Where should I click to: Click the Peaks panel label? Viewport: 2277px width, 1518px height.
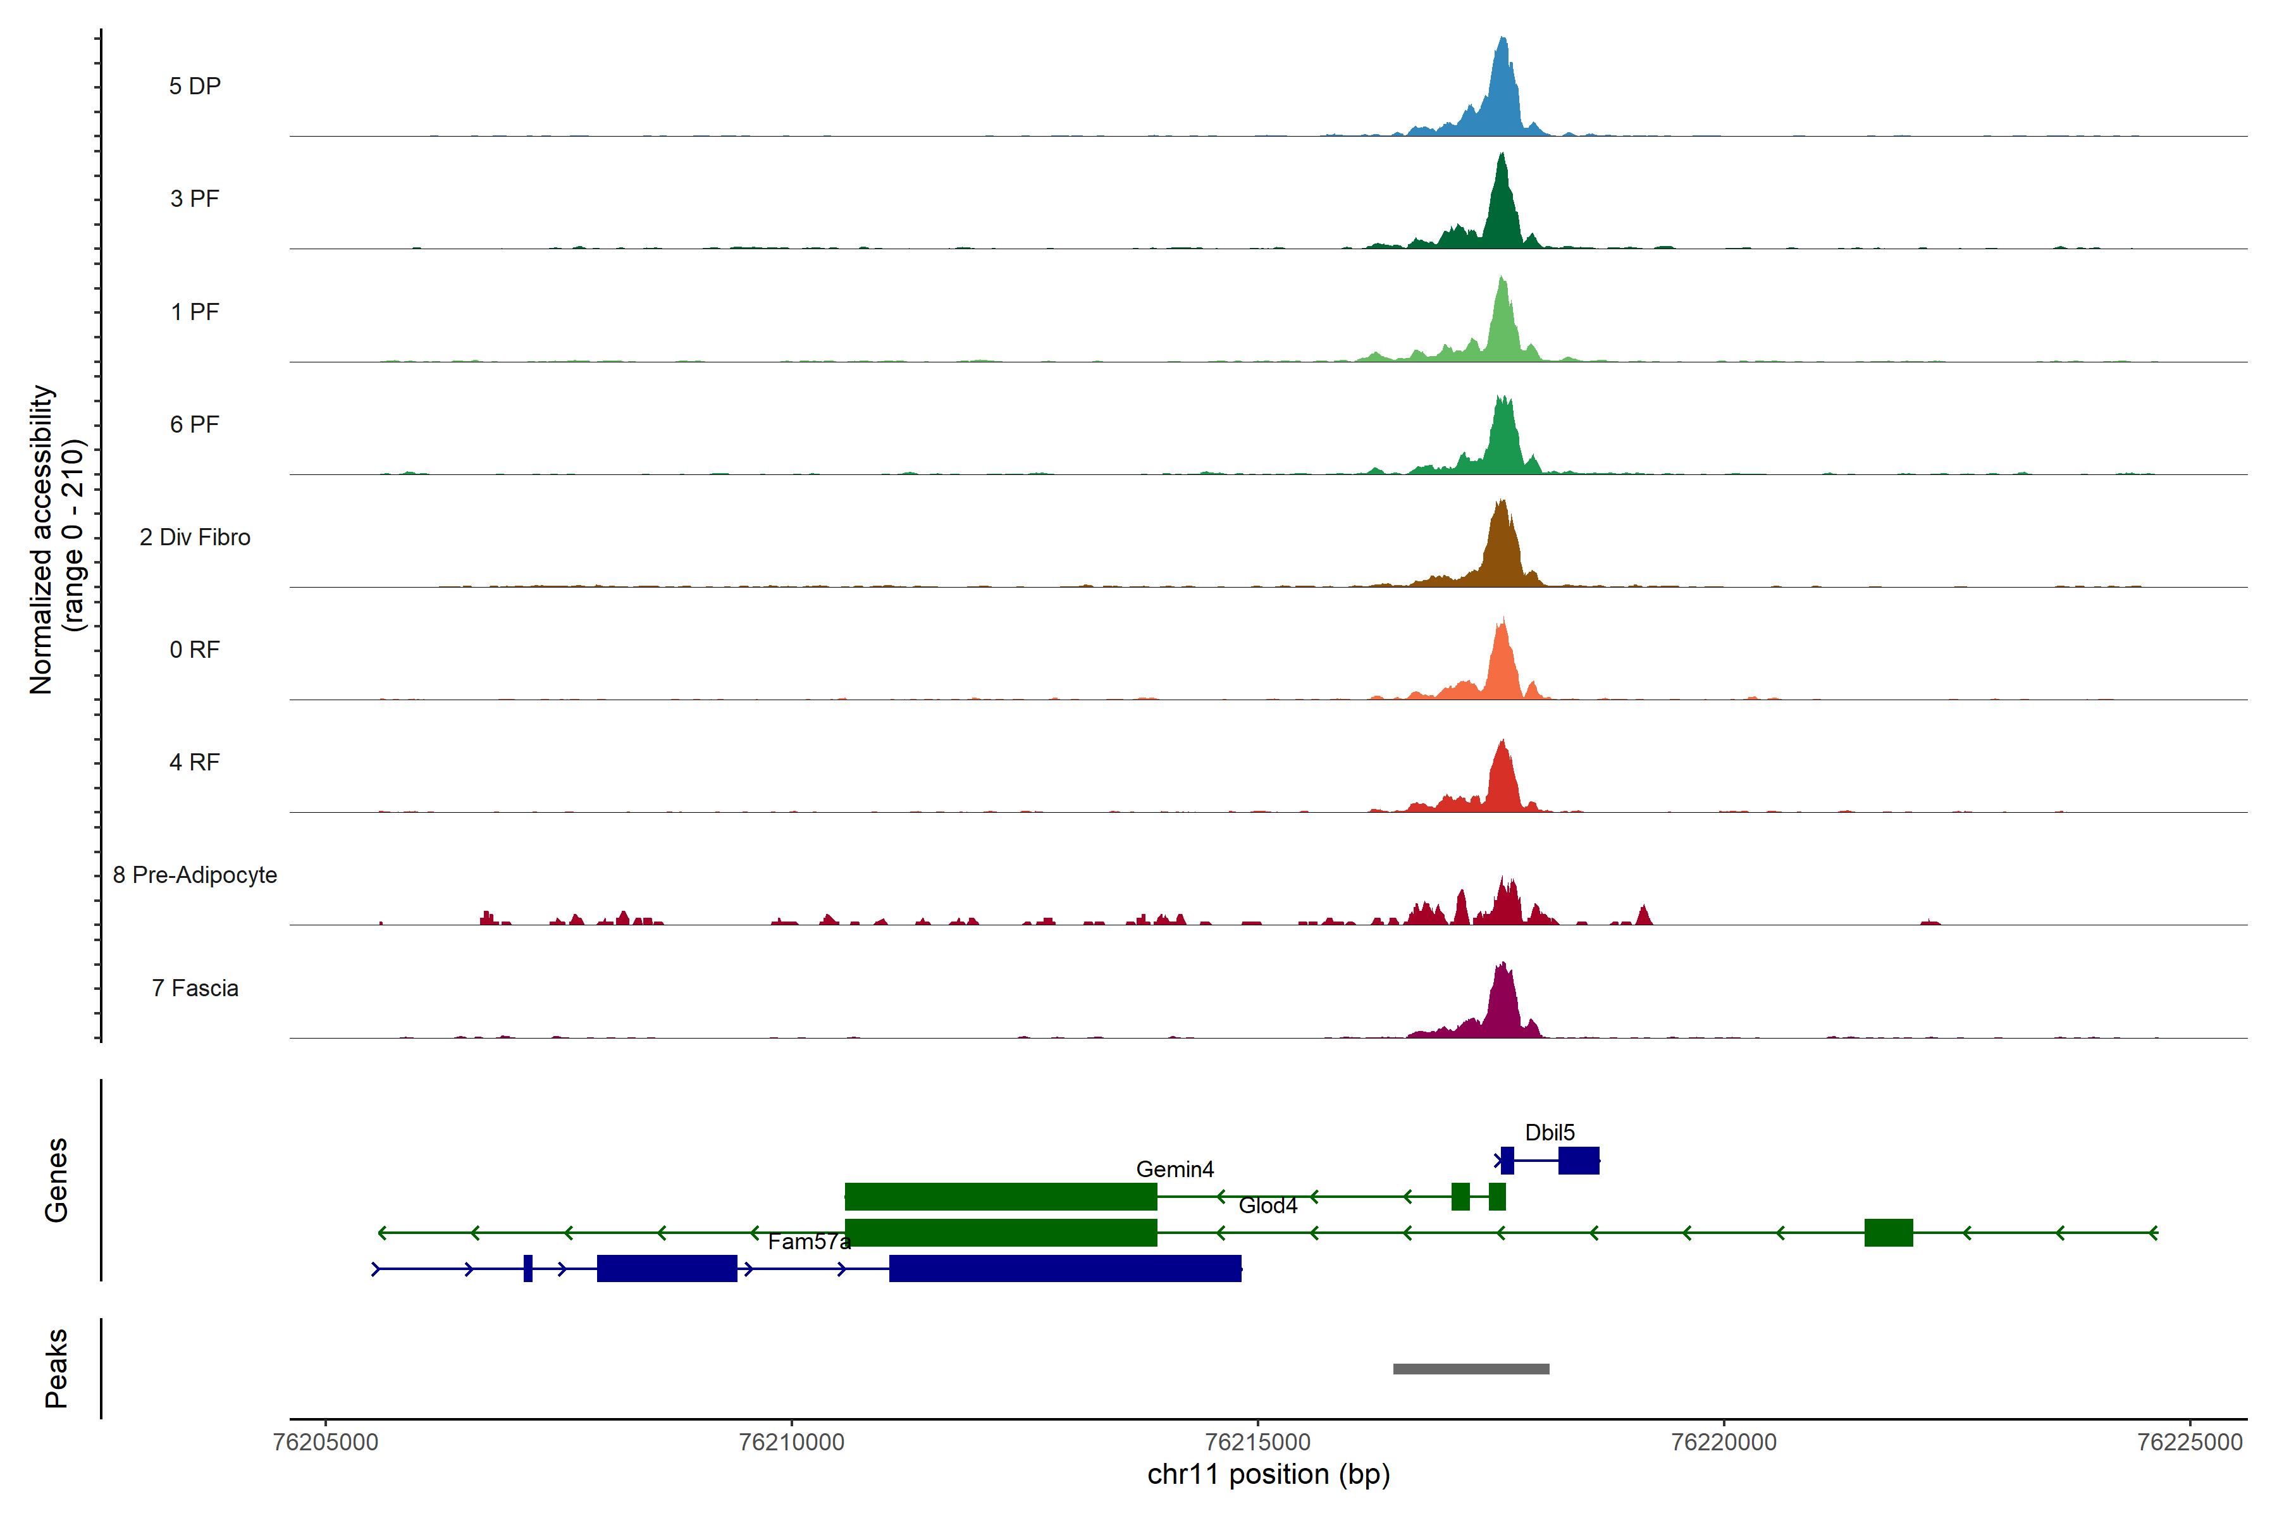point(56,1368)
